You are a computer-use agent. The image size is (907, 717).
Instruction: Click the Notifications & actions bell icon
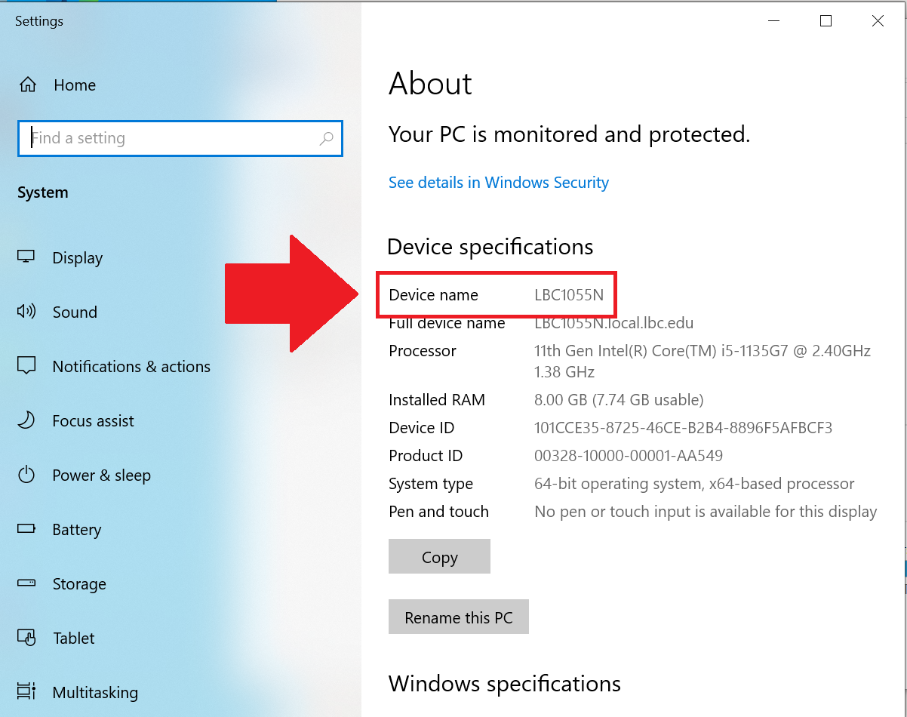[26, 366]
